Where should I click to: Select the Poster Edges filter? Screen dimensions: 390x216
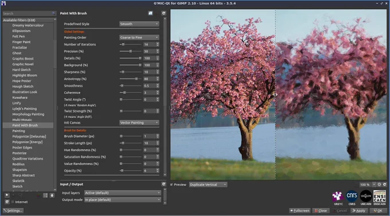[x=22, y=147]
